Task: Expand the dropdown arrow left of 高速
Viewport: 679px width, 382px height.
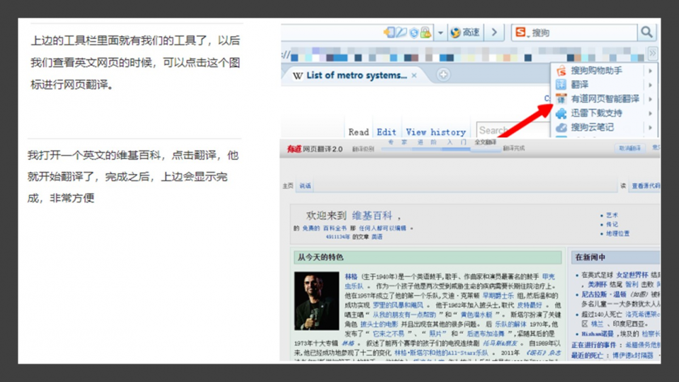Action: (x=440, y=33)
